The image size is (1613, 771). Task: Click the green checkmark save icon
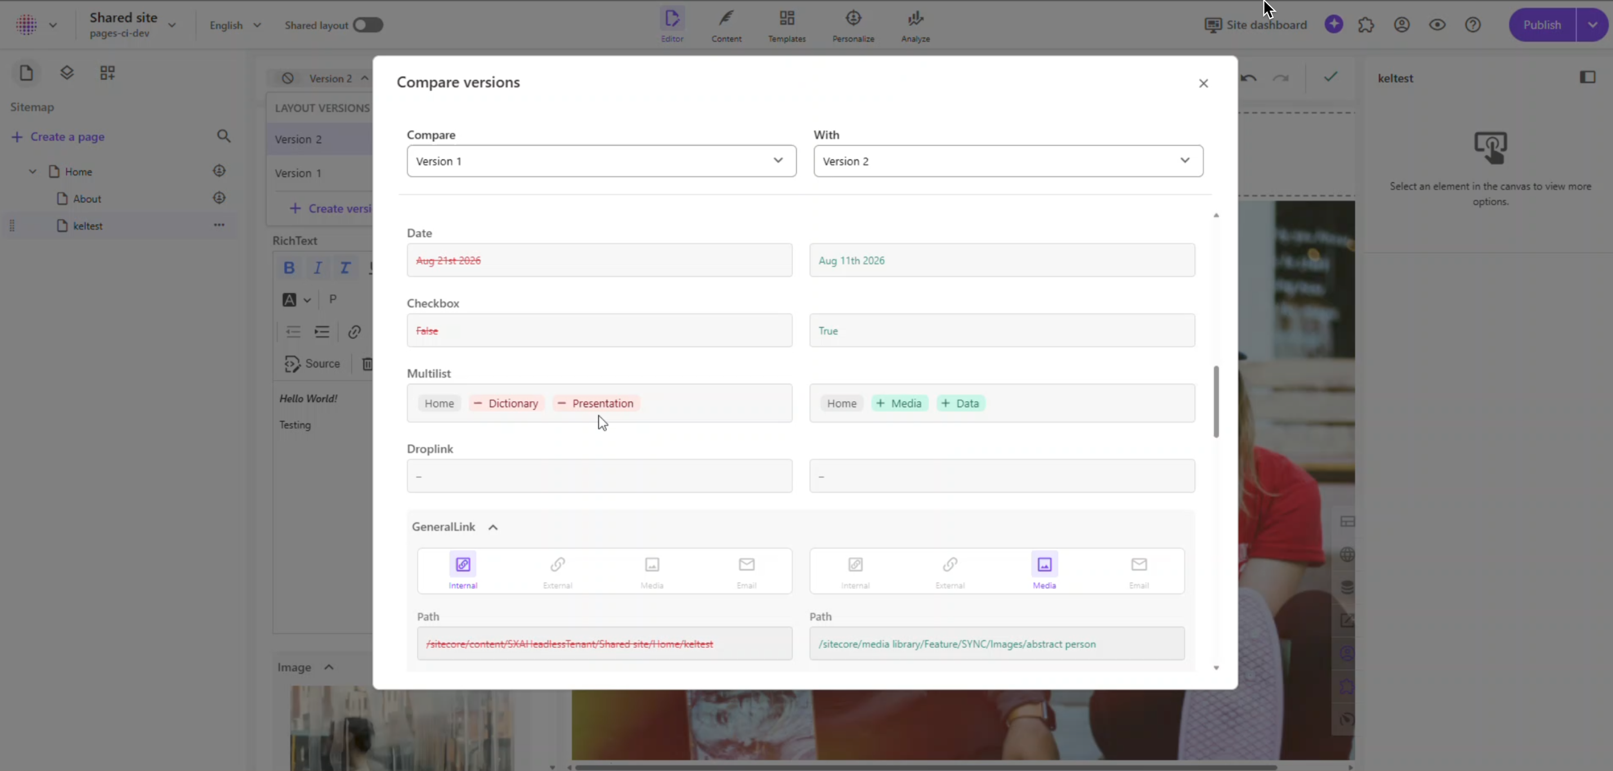[1330, 77]
